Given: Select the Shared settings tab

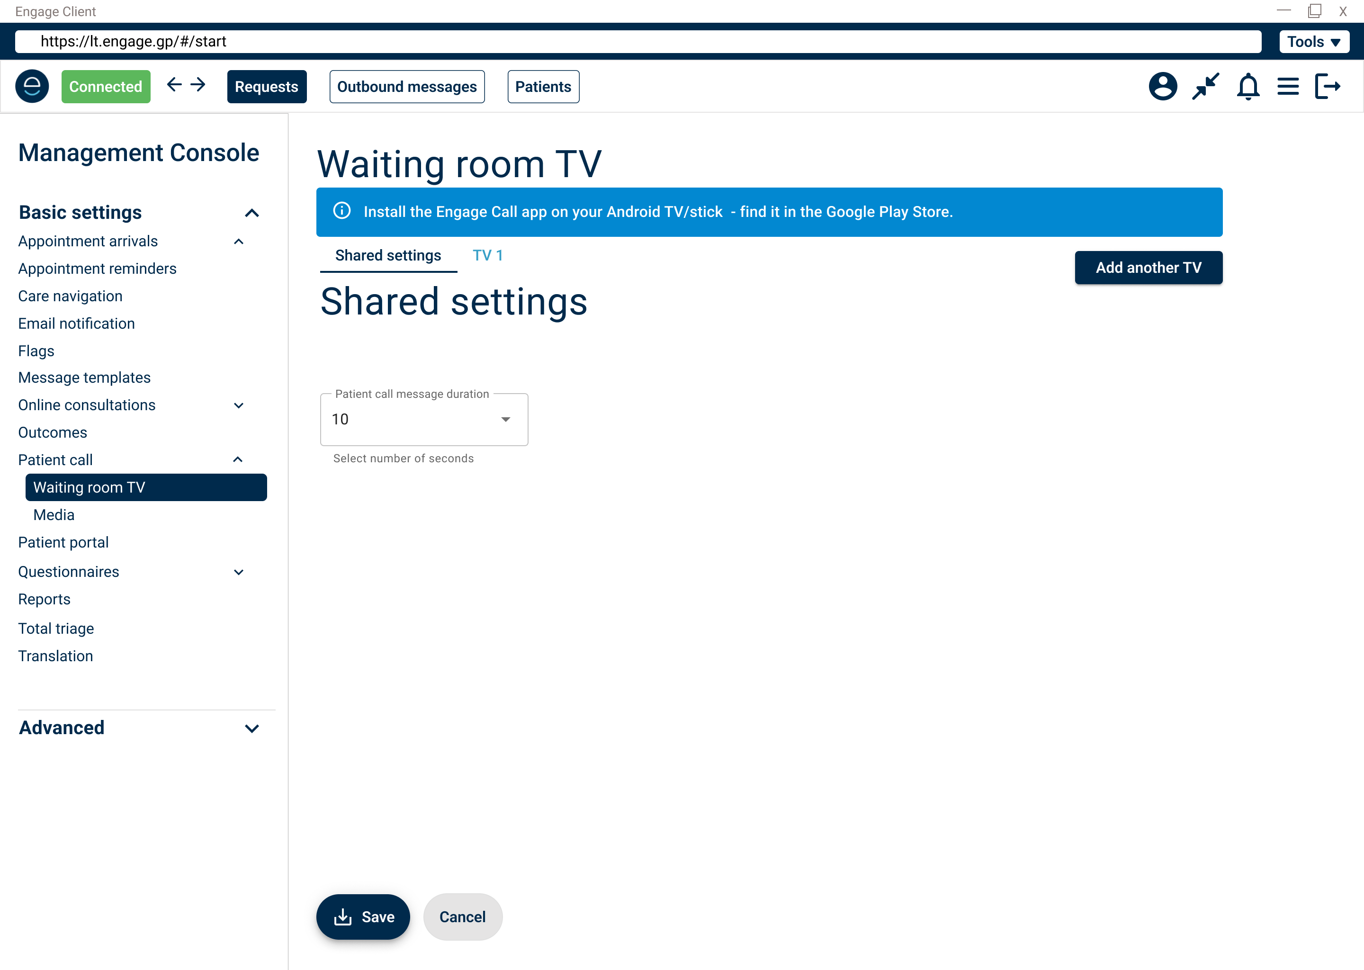Looking at the screenshot, I should pyautogui.click(x=388, y=256).
